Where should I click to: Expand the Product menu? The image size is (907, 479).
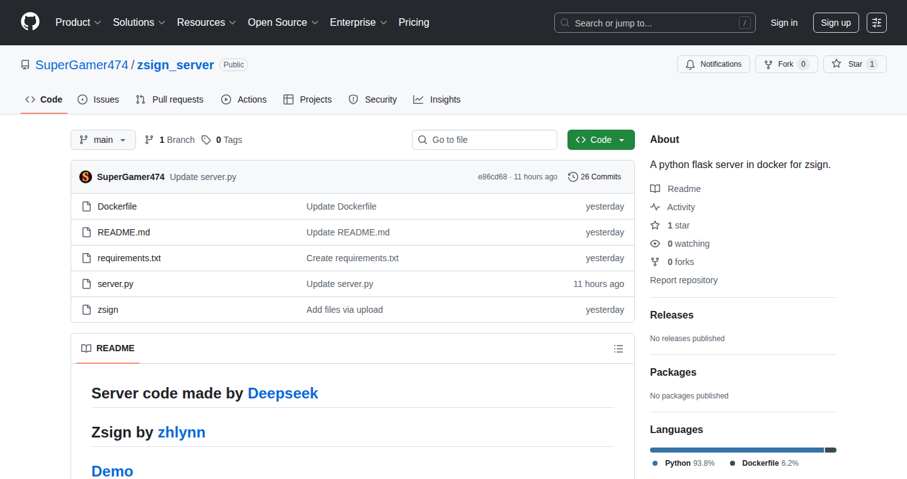78,22
